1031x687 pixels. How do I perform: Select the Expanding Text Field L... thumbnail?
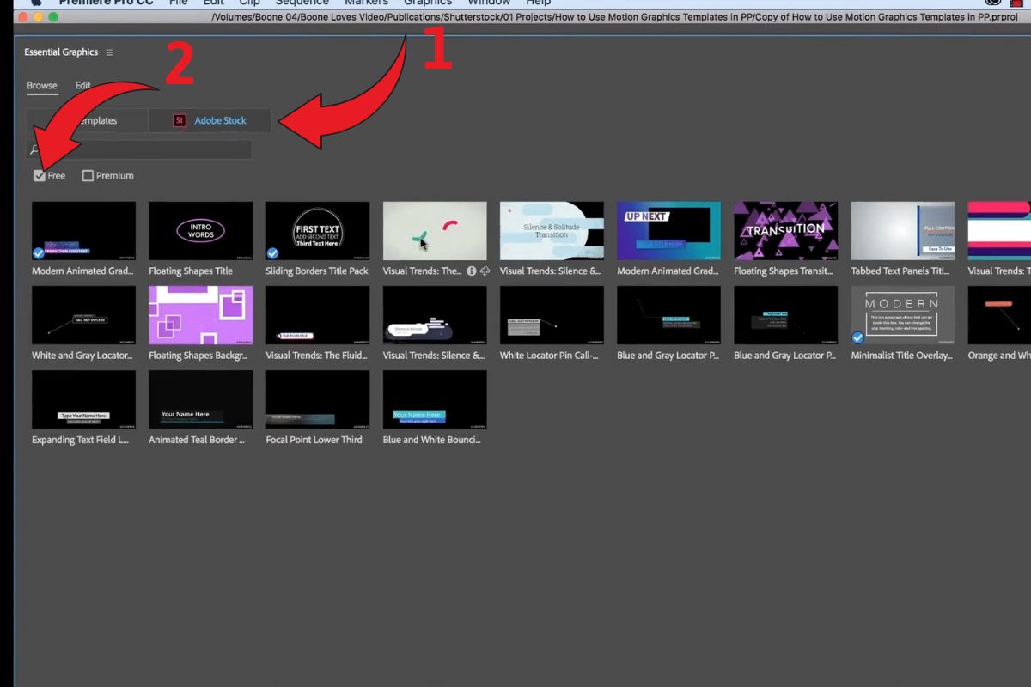click(83, 399)
